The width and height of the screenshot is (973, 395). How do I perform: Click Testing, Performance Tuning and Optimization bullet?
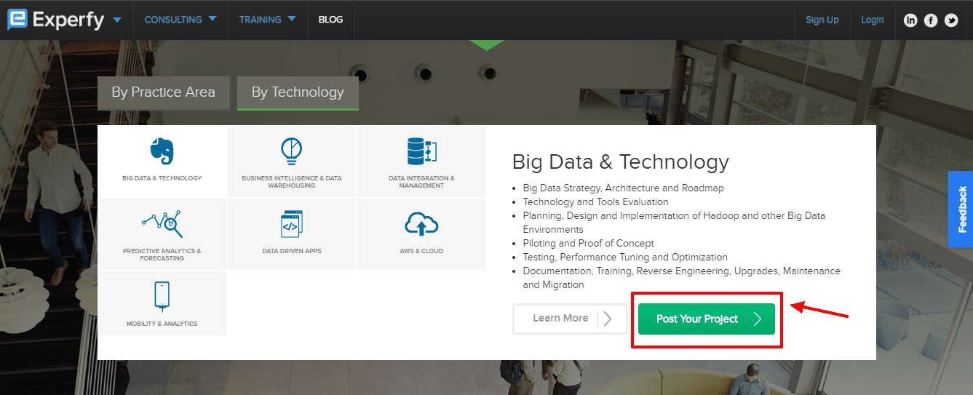(625, 257)
